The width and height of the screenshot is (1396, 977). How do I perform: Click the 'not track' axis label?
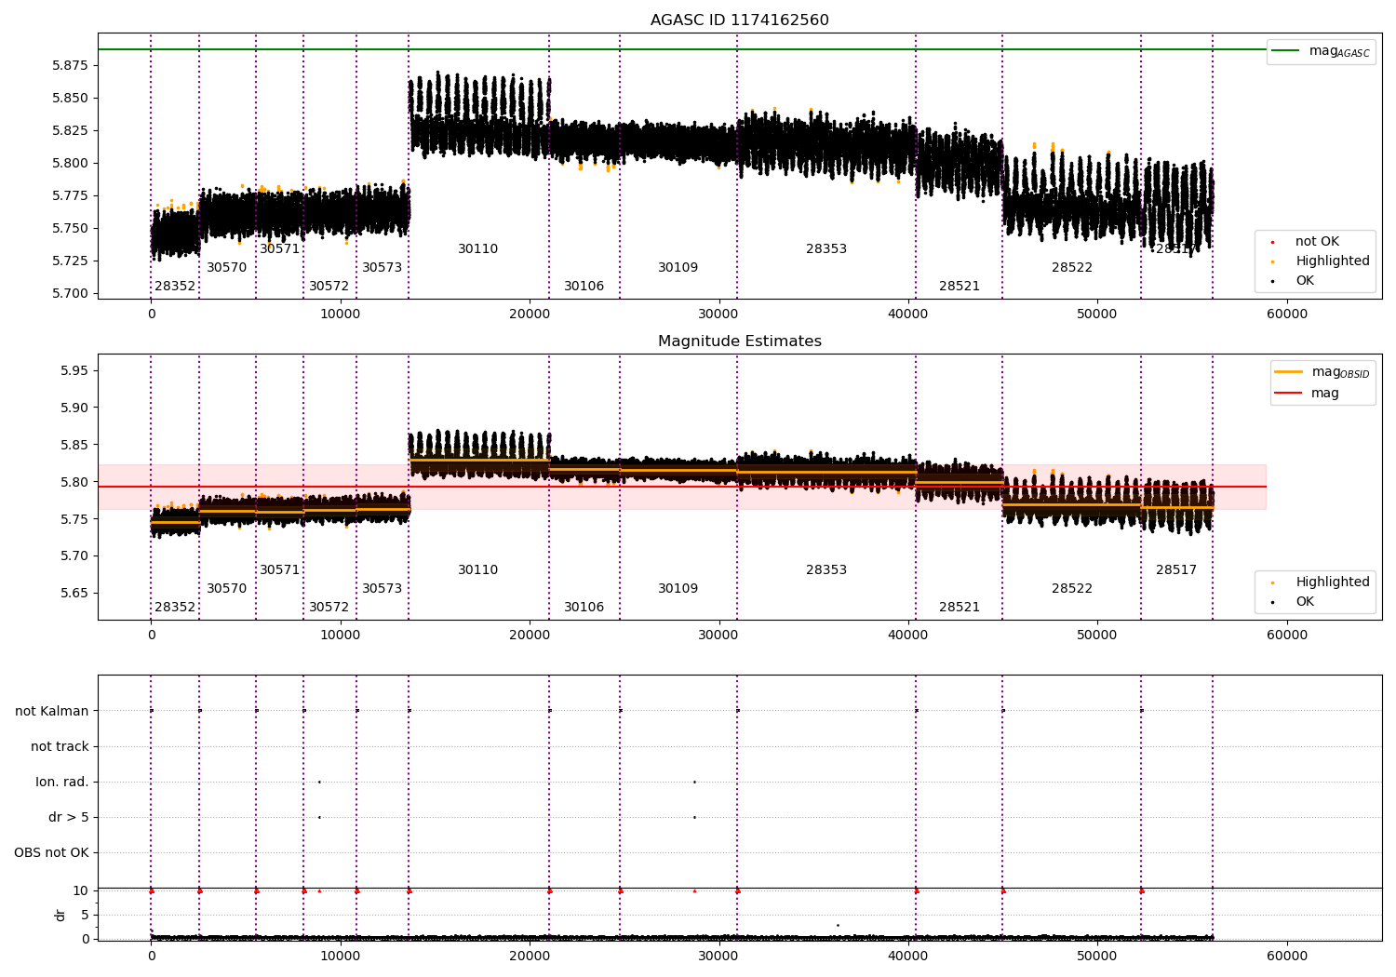pos(60,746)
